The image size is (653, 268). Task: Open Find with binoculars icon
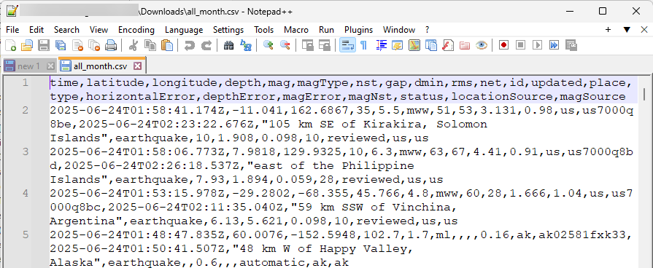228,45
